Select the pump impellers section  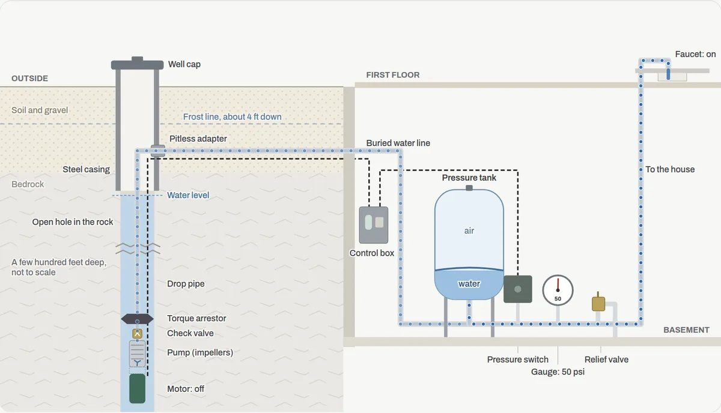138,354
